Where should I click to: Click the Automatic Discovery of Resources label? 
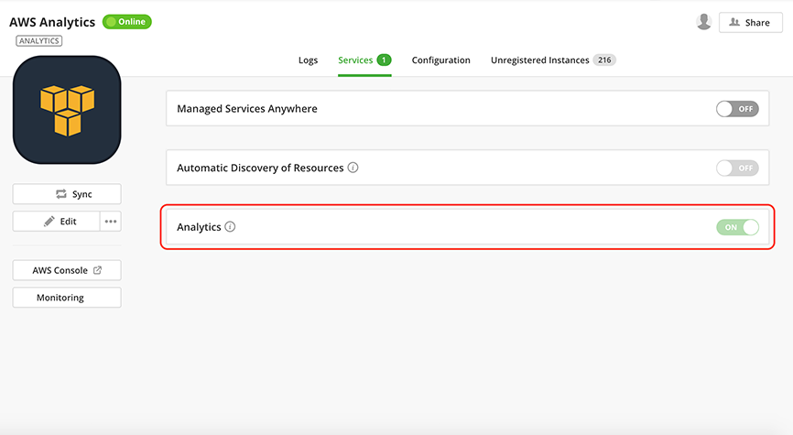tap(260, 168)
